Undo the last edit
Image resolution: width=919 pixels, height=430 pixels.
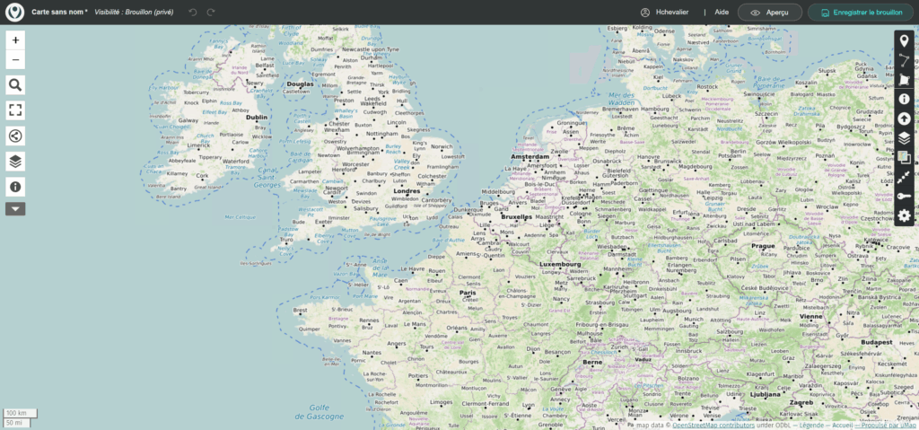pos(194,12)
